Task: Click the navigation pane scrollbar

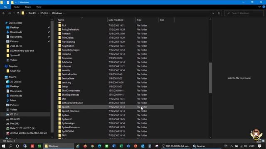Action: pos(52,77)
